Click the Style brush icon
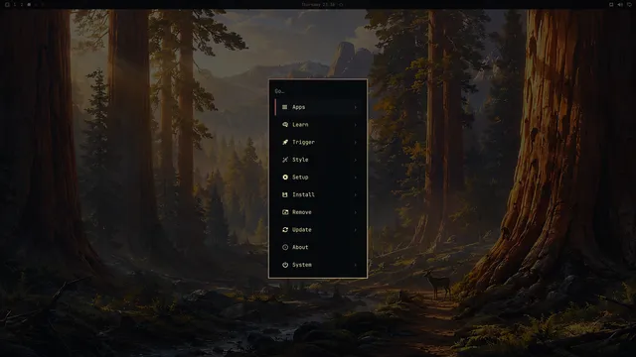The image size is (636, 357). 285,160
